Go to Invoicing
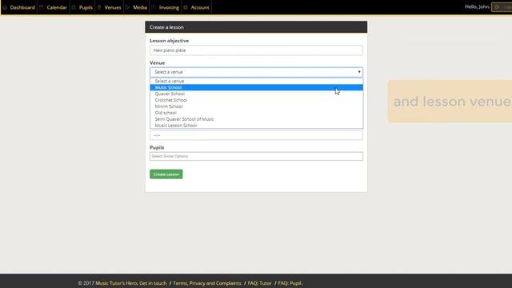Image resolution: width=512 pixels, height=288 pixels. pos(166,7)
